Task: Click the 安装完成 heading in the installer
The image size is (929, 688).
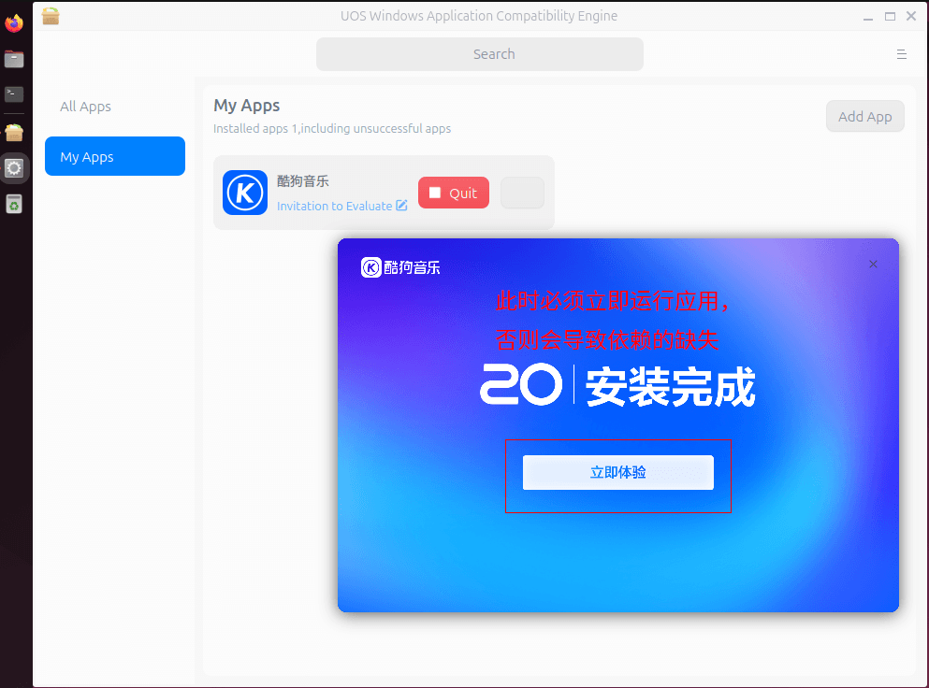Action: coord(671,387)
